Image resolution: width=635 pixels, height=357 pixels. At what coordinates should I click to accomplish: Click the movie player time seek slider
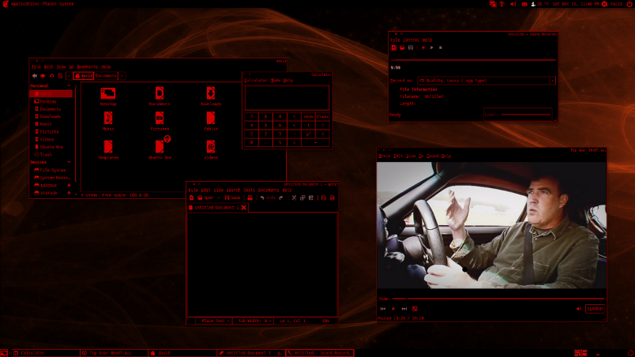click(498, 299)
